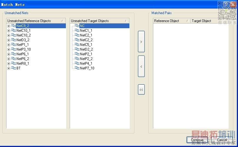Expand the NetC9_2 tree node

pos(9,26)
